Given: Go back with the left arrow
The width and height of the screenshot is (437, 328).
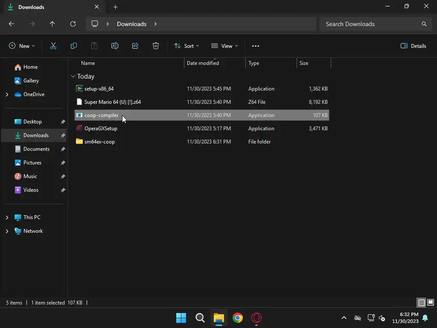Looking at the screenshot, I should click(12, 24).
